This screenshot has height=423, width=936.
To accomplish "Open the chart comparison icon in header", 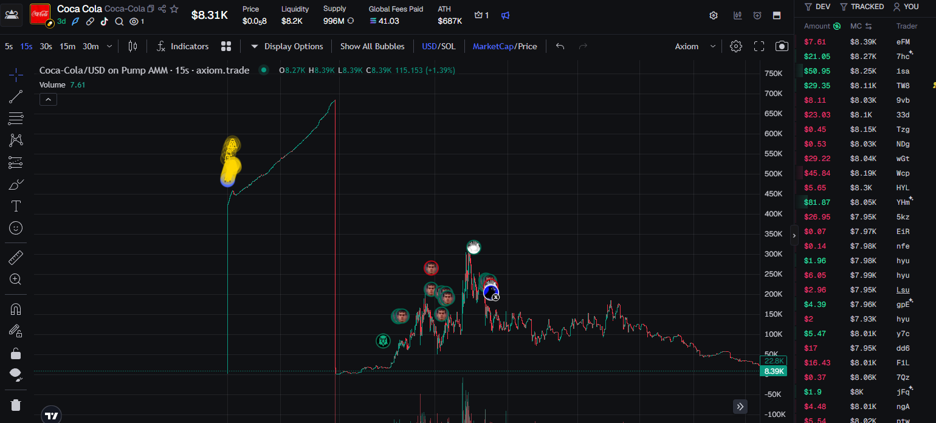I will [738, 15].
